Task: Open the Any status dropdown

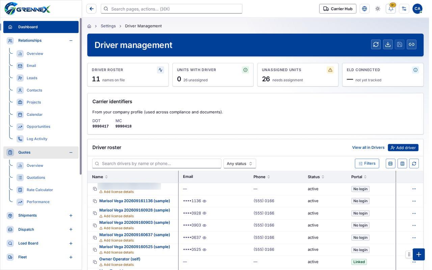Action: tap(240, 164)
